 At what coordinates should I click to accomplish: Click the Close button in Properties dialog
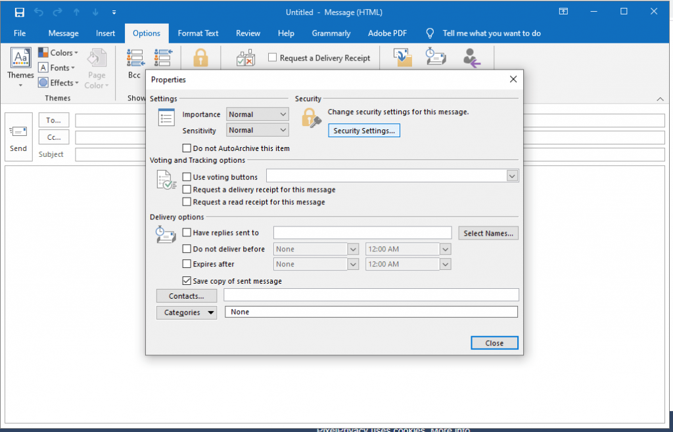pos(494,343)
